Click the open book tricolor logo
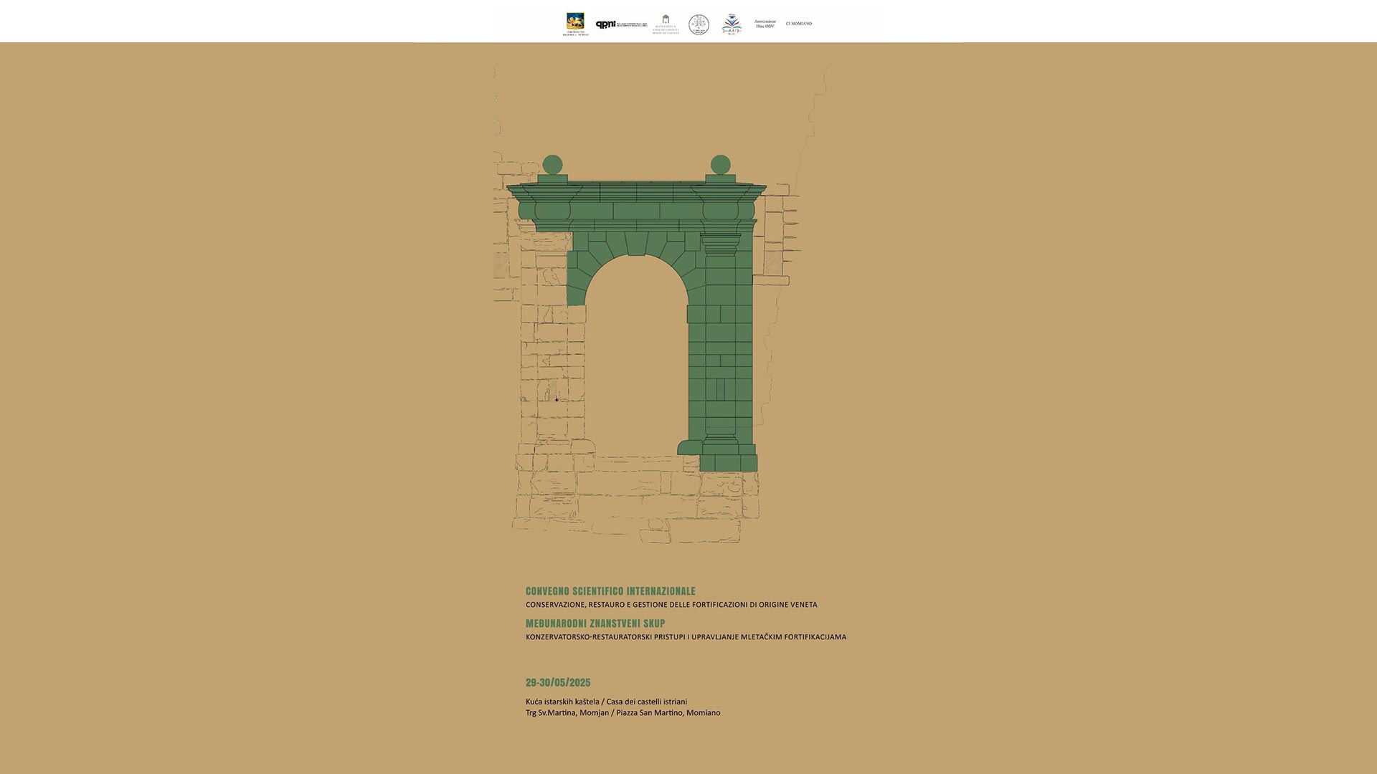This screenshot has width=1377, height=774. click(x=732, y=24)
